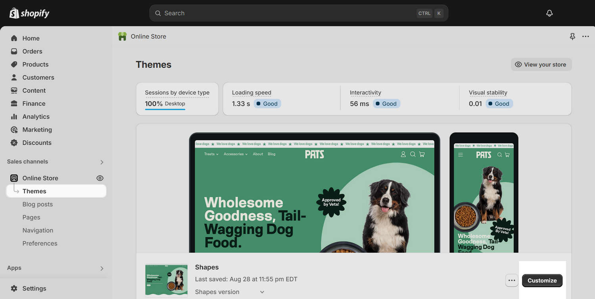The image size is (595, 299).
Task: Click the Themes page heading
Action: coord(154,65)
